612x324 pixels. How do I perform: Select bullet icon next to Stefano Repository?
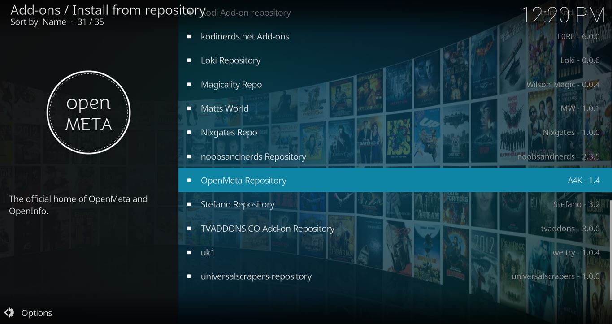(x=189, y=204)
